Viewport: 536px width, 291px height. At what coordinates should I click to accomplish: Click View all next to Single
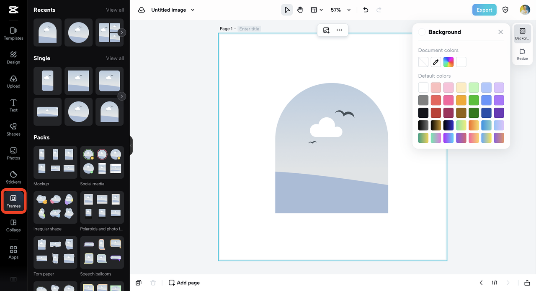coord(115,58)
